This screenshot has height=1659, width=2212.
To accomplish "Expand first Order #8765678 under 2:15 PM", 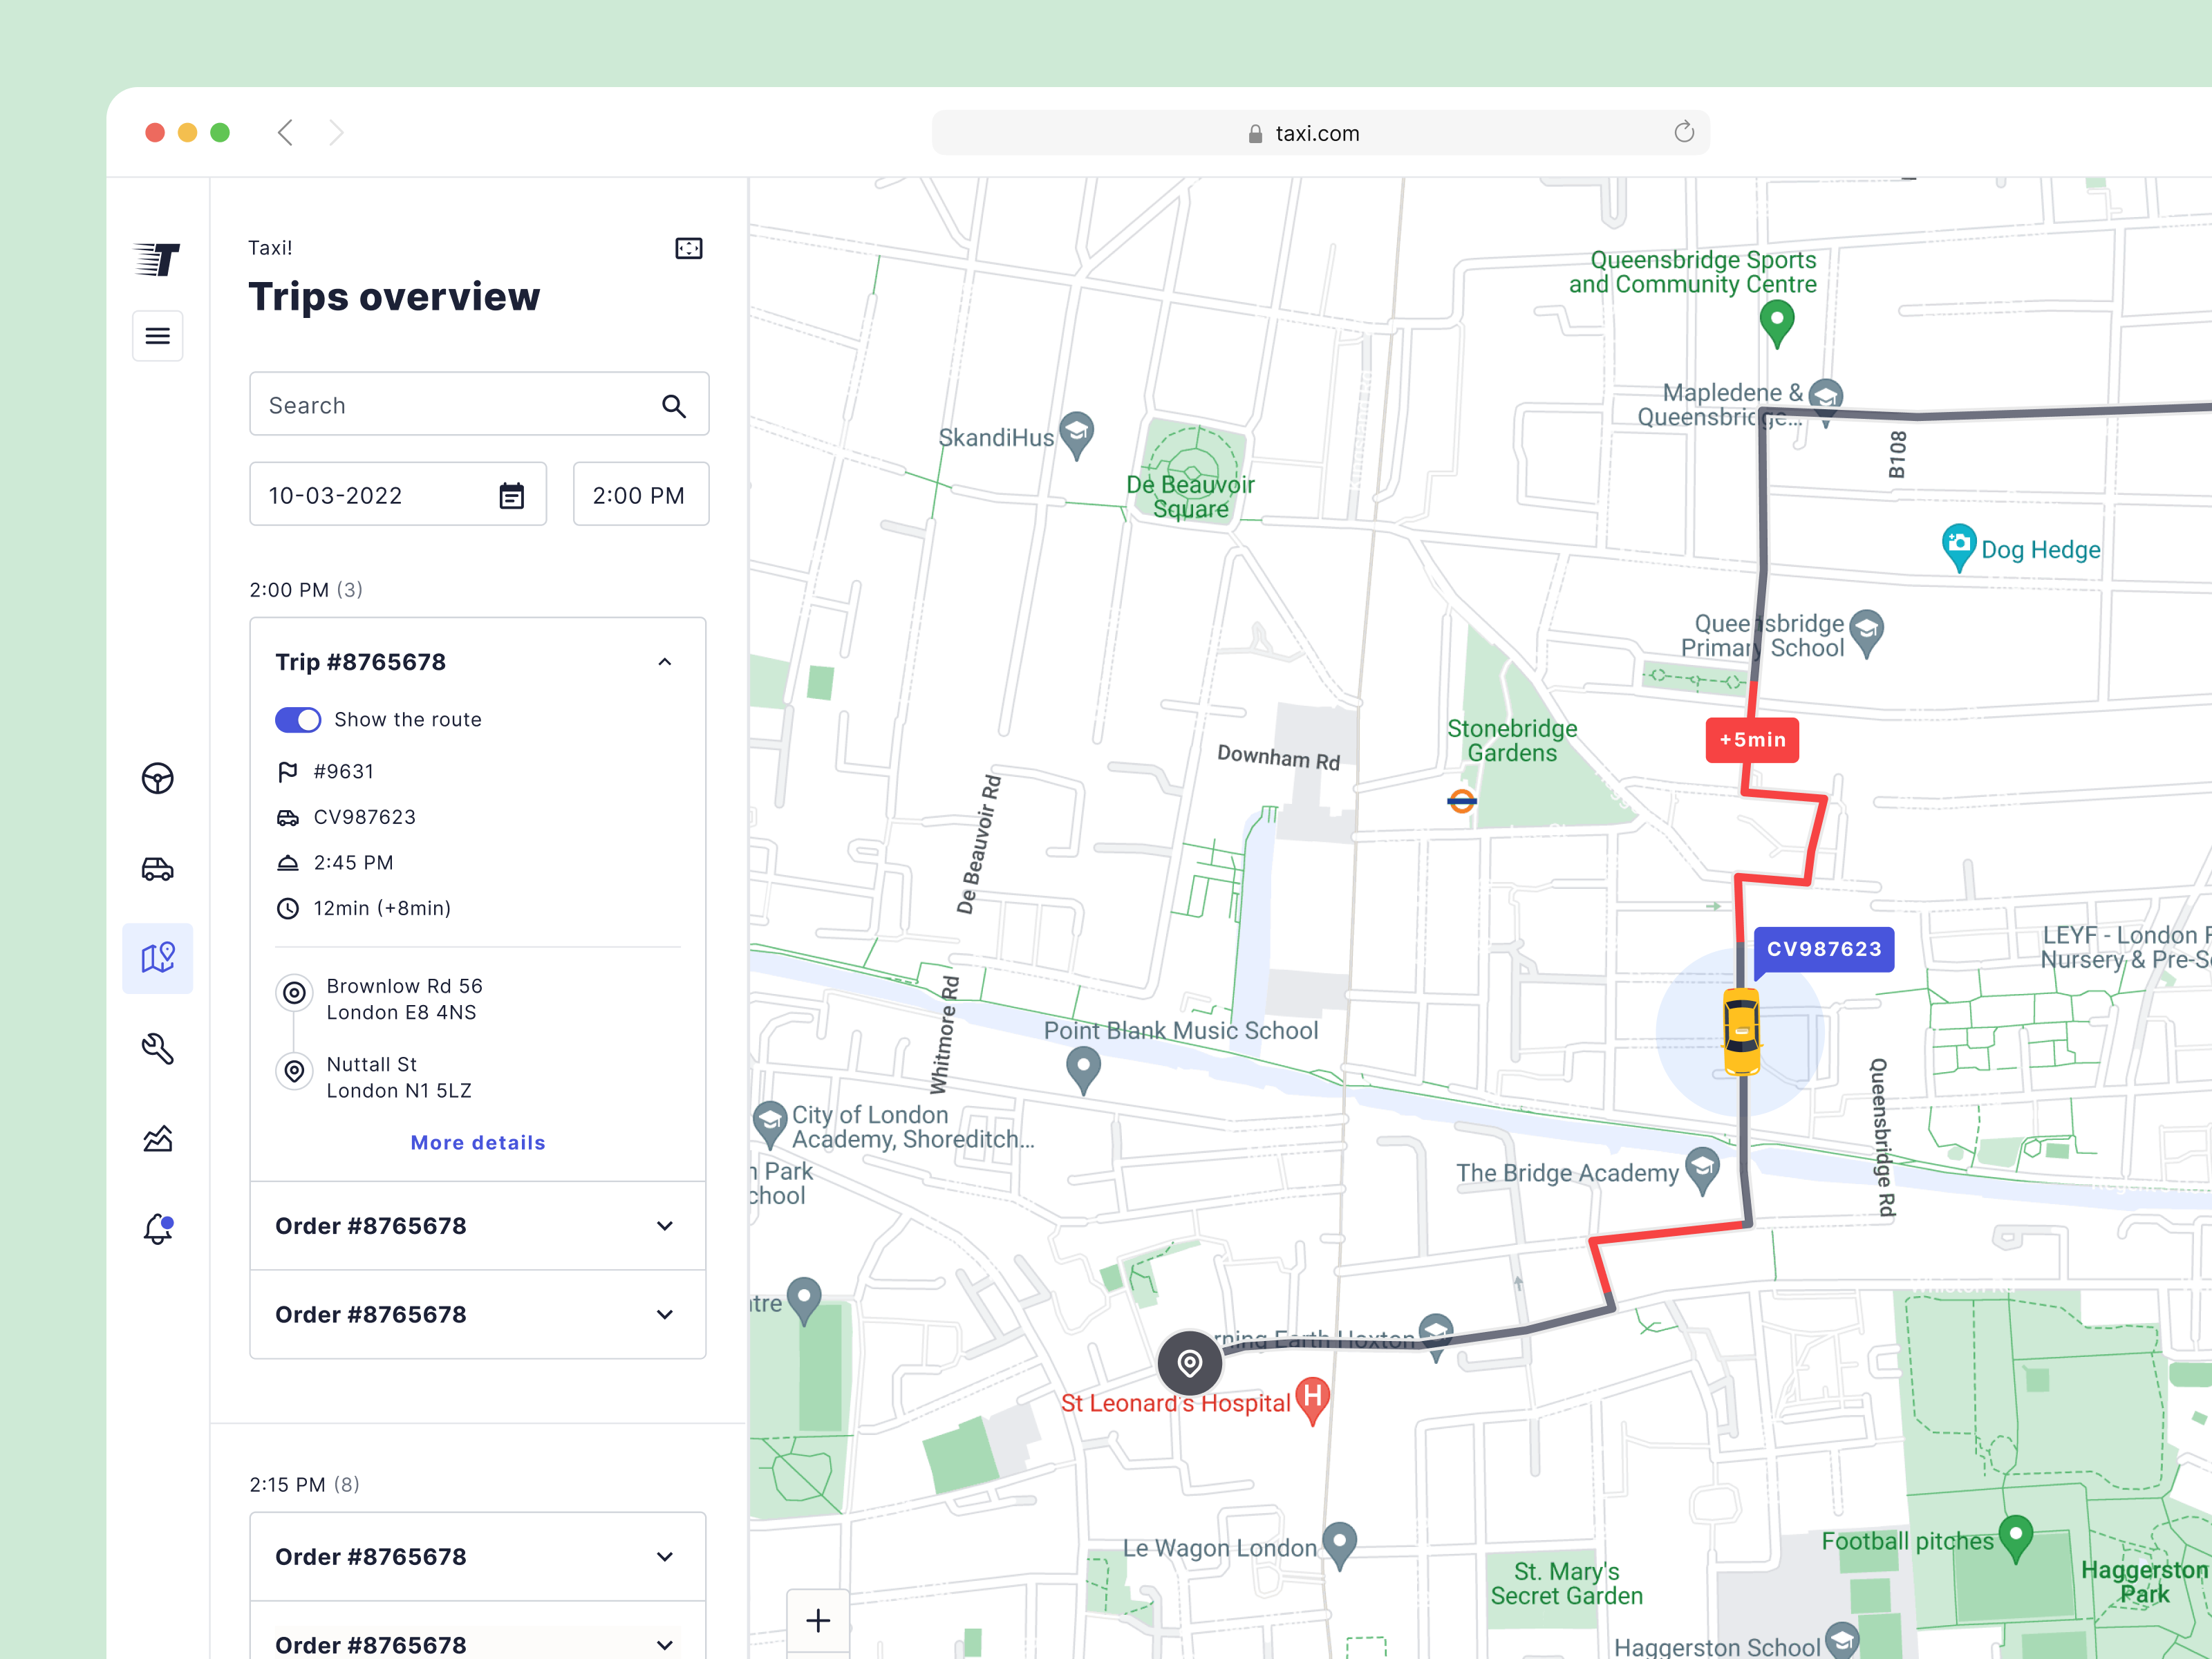I will click(x=665, y=1557).
